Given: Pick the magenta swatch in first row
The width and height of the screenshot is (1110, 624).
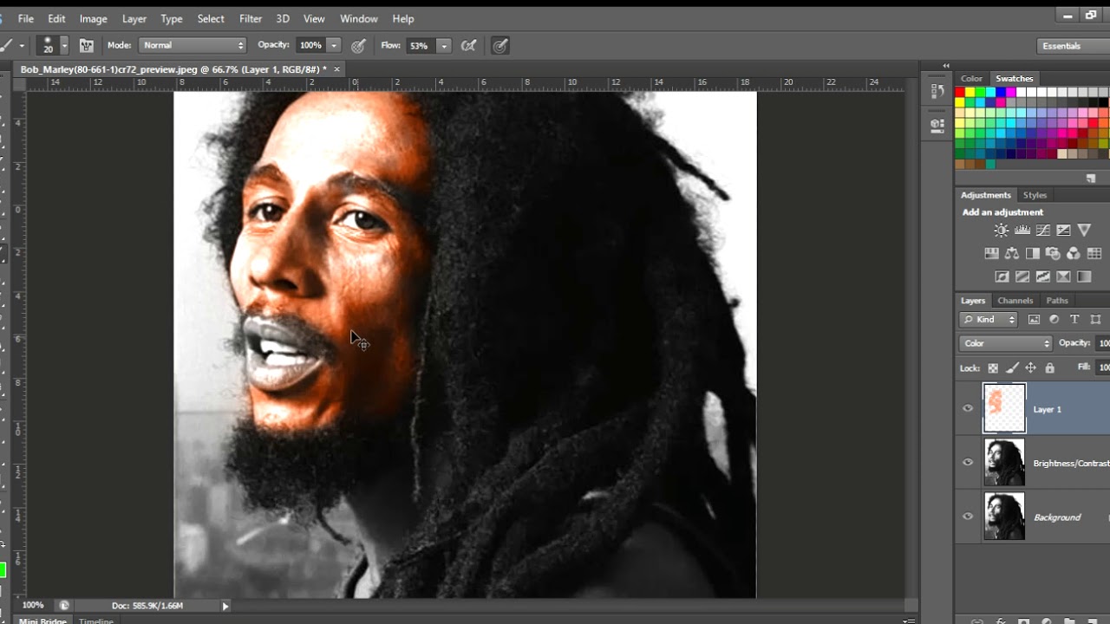Looking at the screenshot, I should [1011, 92].
